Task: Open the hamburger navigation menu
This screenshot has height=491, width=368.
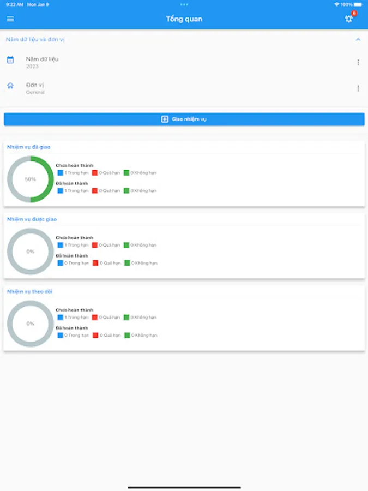Action: 10,19
